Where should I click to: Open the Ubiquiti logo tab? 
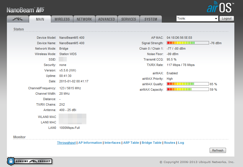(18, 19)
